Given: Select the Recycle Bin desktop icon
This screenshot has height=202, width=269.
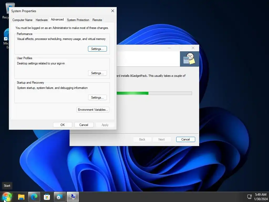Looking at the screenshot, I should click(x=6, y=10).
